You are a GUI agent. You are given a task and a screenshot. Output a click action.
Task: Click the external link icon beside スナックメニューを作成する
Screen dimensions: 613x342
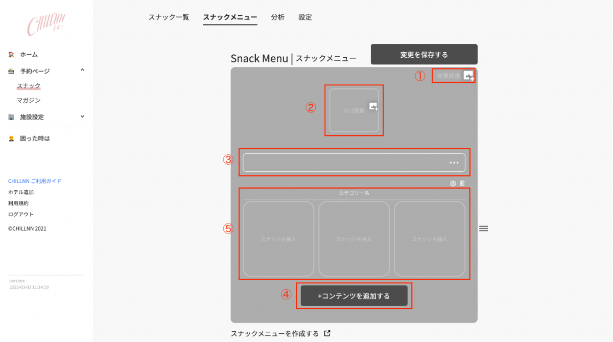click(x=327, y=333)
